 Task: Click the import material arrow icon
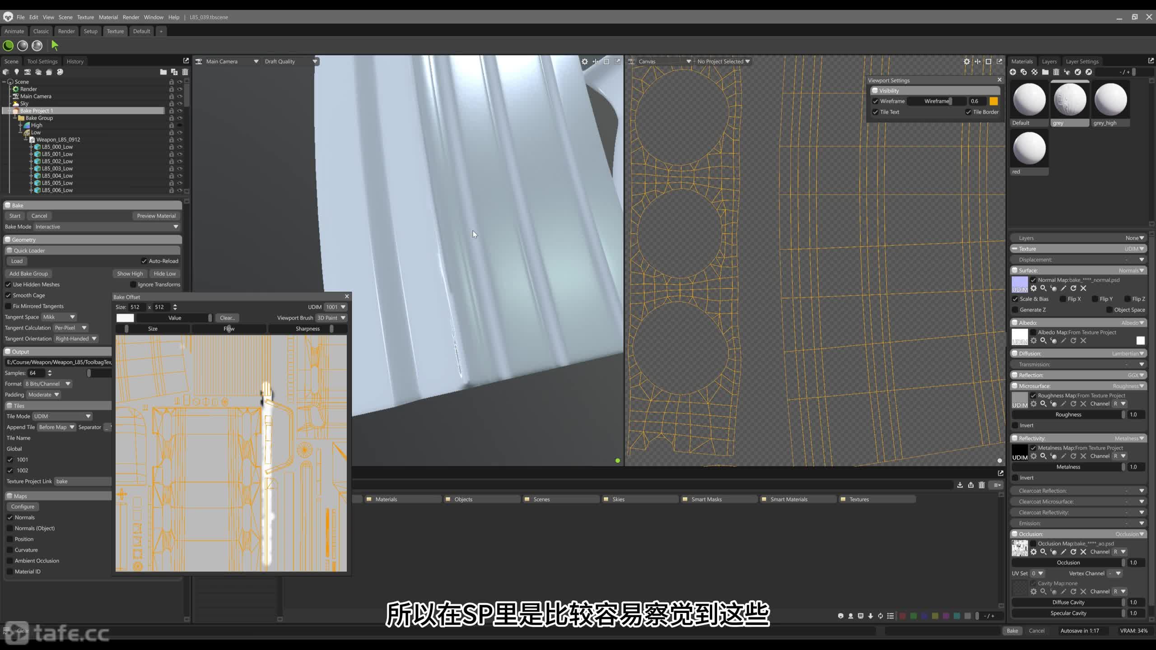(x=1077, y=72)
